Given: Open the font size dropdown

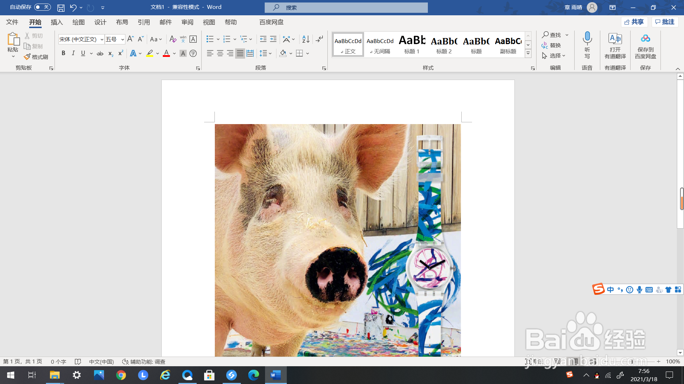Looking at the screenshot, I should click(123, 39).
